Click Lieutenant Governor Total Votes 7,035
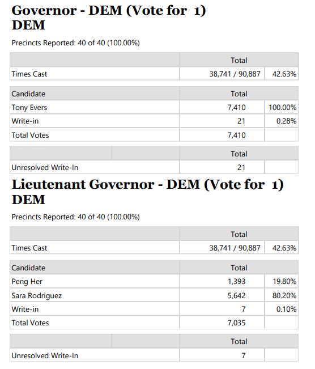Image resolution: width=315 pixels, height=369 pixels. [x=236, y=323]
